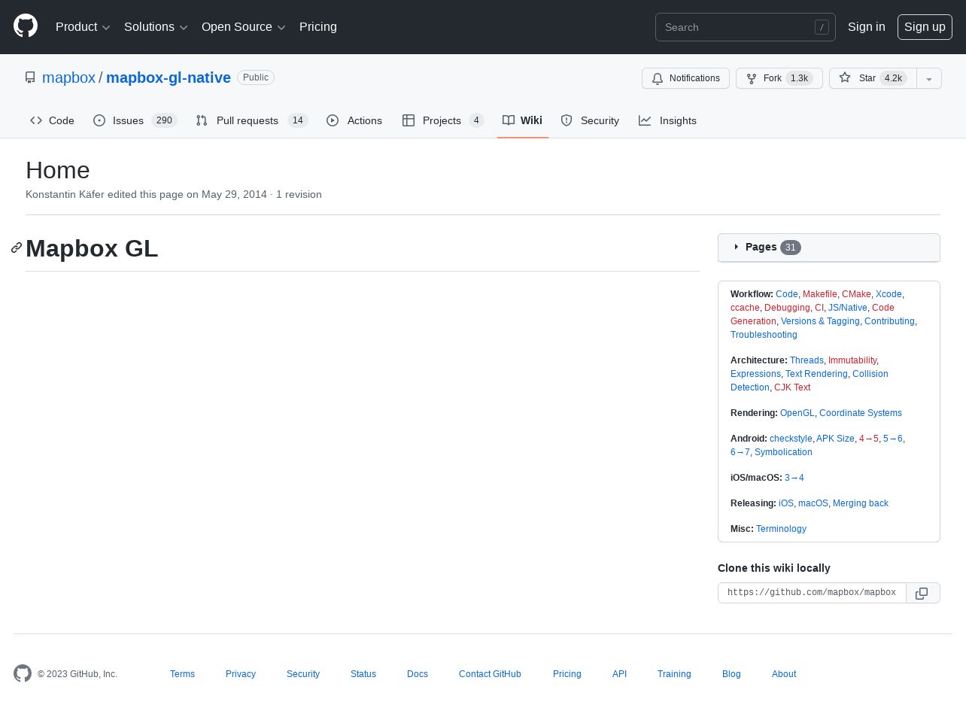Click the Sign up button

click(925, 26)
